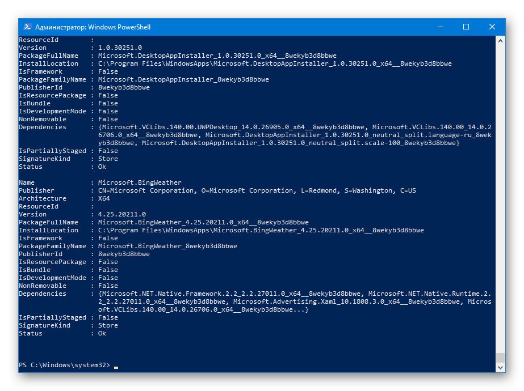Click the Publisher CN=Microsoft Corporation value
Image resolution: width=524 pixels, height=391 pixels.
257,190
